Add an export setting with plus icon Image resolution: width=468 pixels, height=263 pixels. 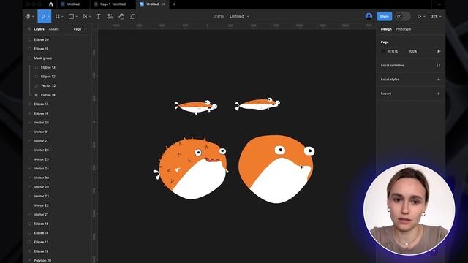[x=438, y=94]
